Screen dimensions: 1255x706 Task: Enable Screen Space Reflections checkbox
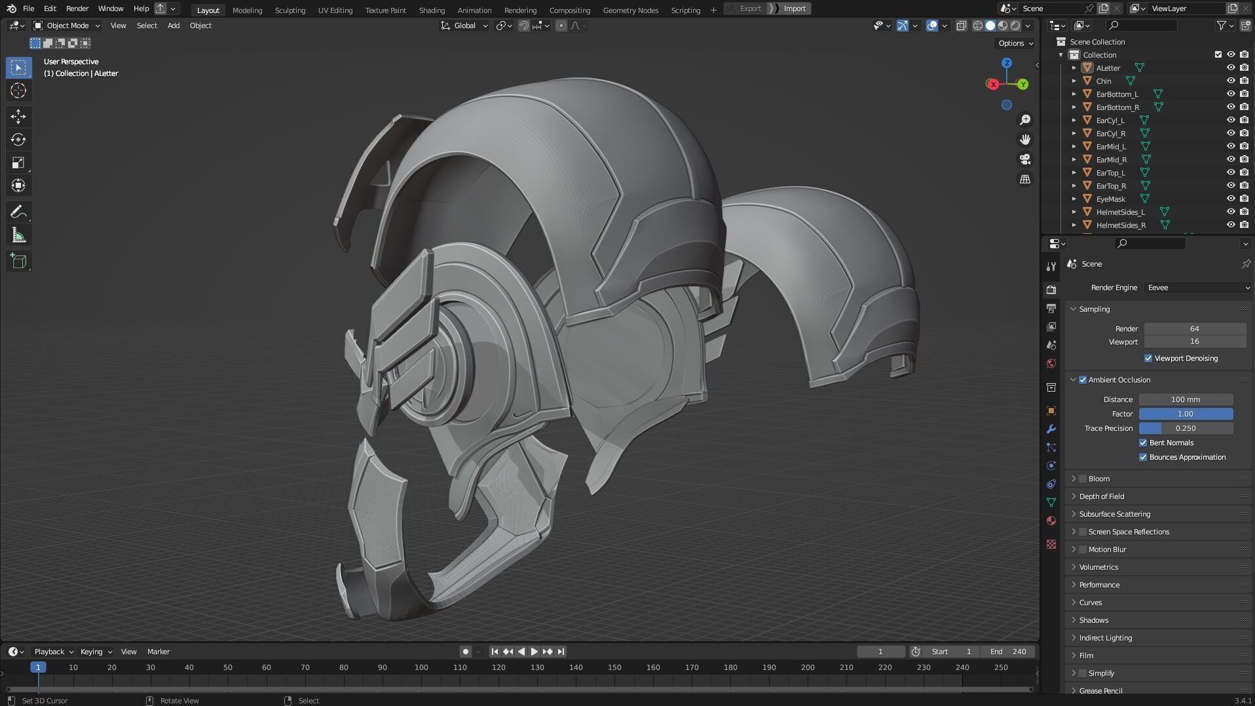point(1083,532)
